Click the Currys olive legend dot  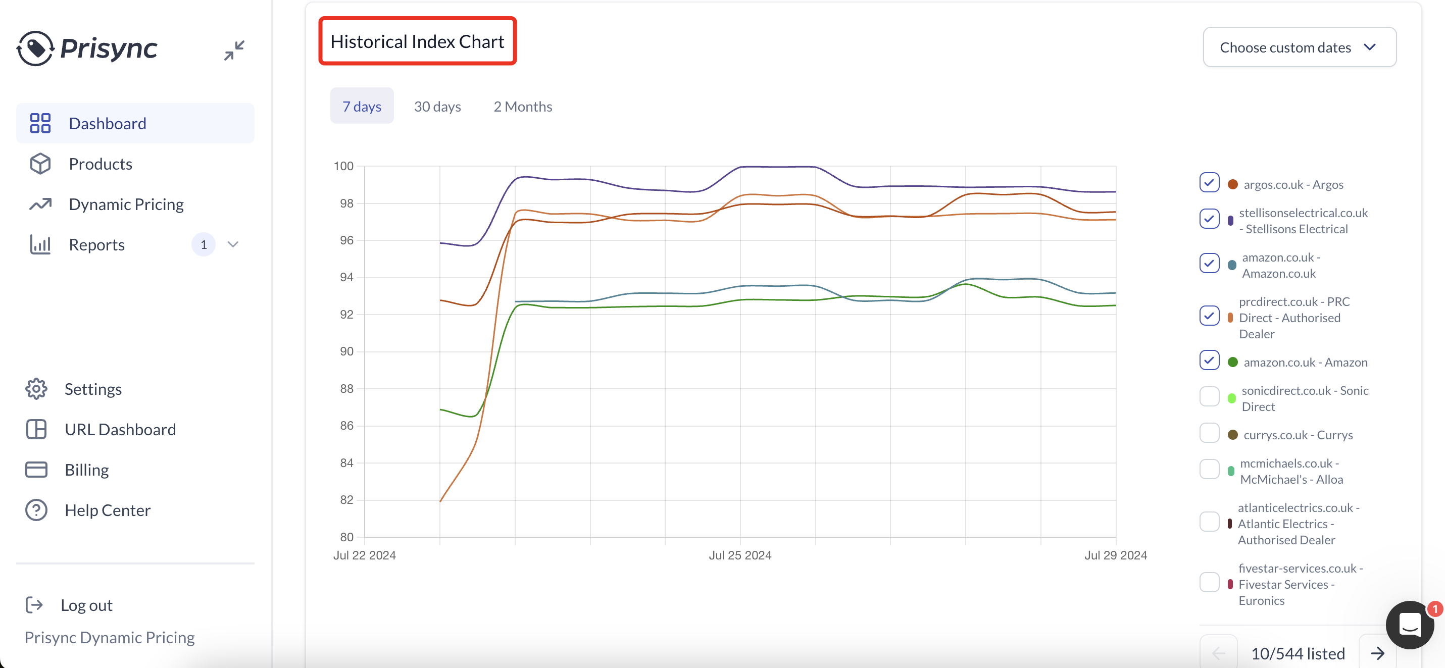1232,435
